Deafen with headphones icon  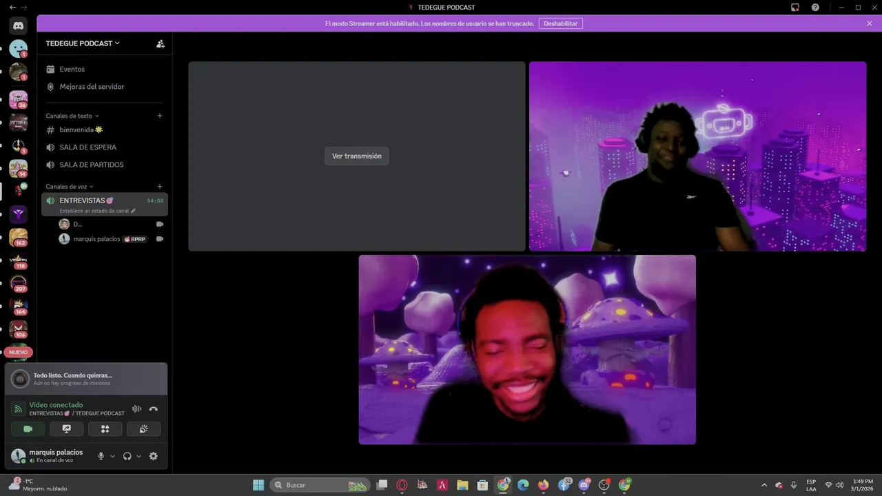pyautogui.click(x=127, y=456)
